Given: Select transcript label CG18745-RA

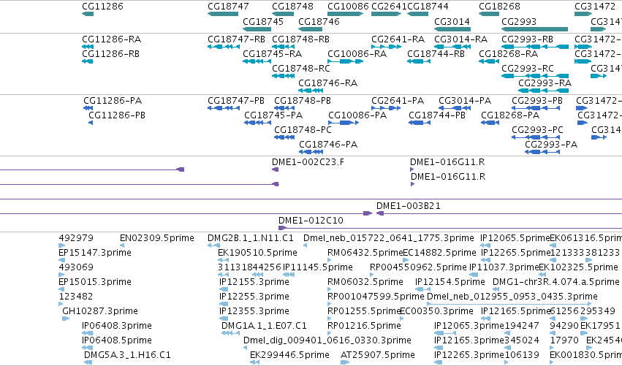Looking at the screenshot, I should click(272, 53).
